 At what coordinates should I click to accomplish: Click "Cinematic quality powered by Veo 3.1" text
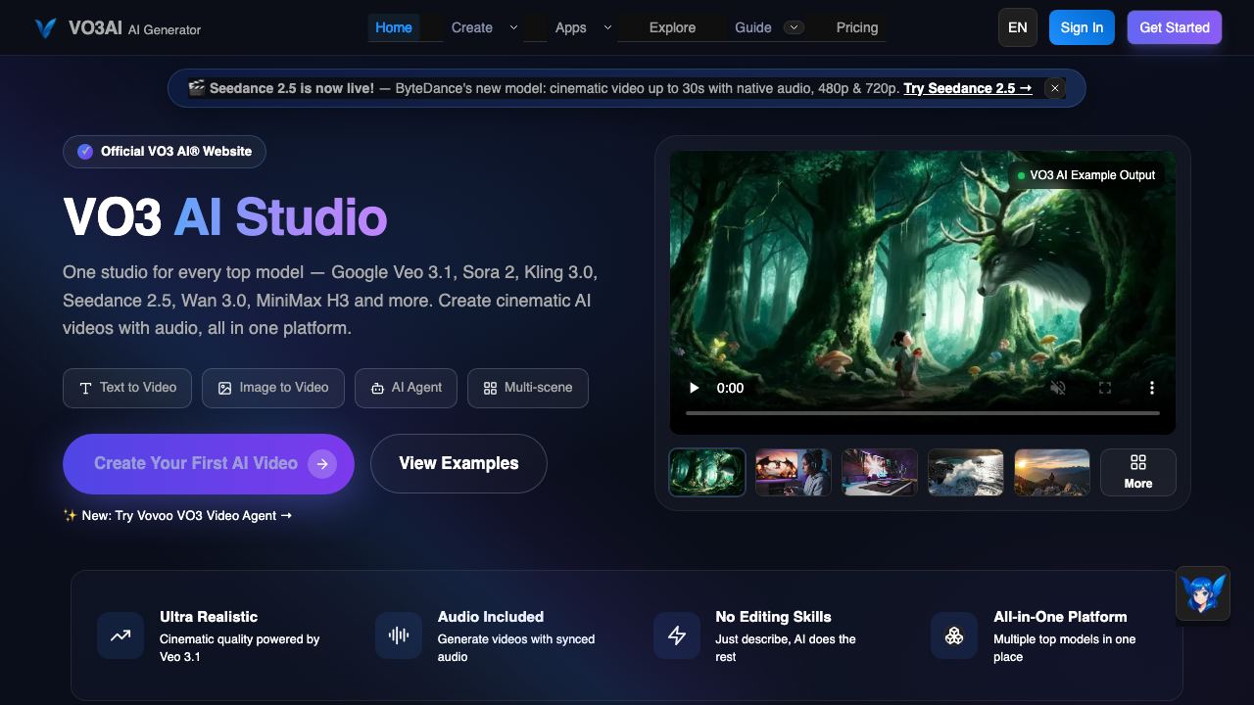tap(240, 648)
